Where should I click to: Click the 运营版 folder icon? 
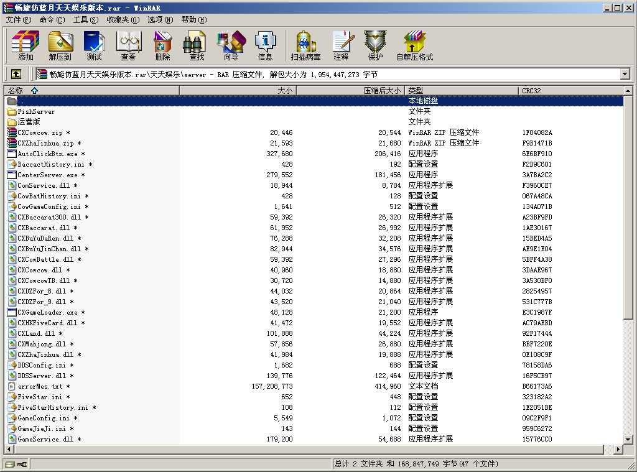(11, 122)
